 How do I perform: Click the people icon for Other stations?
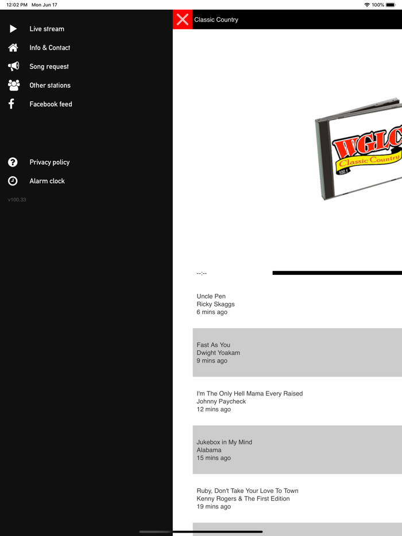tap(14, 85)
